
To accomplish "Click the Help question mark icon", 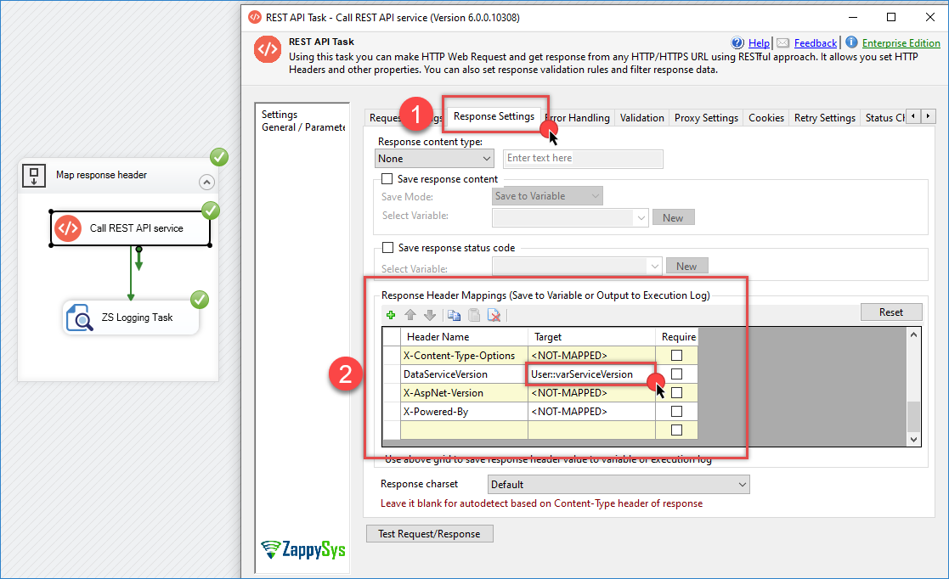I will pyautogui.click(x=738, y=43).
